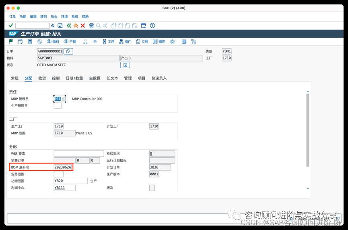Click the orange double-chevron Exit icon

coord(76,26)
